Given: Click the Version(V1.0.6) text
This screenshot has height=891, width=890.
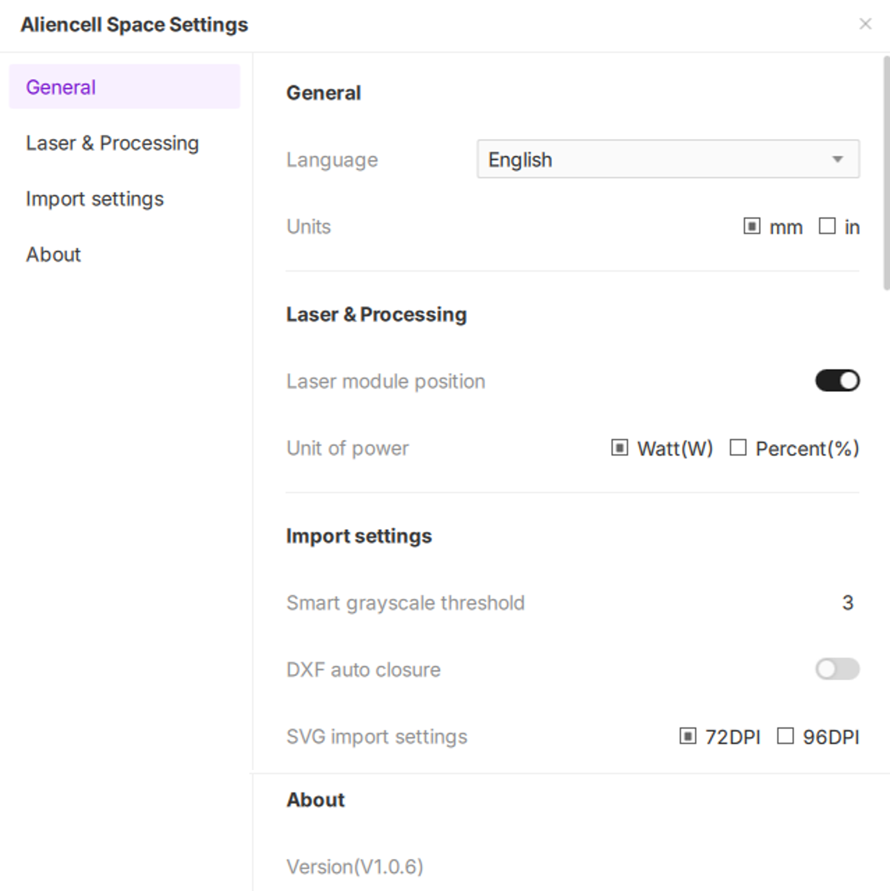Looking at the screenshot, I should point(355,867).
